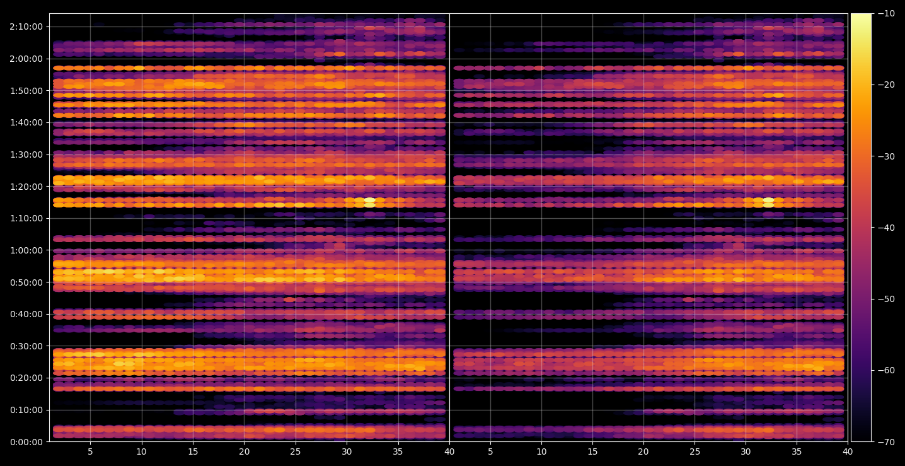Select the left panel's x-axis label 35
The height and width of the screenshot is (466, 905).
(x=398, y=451)
